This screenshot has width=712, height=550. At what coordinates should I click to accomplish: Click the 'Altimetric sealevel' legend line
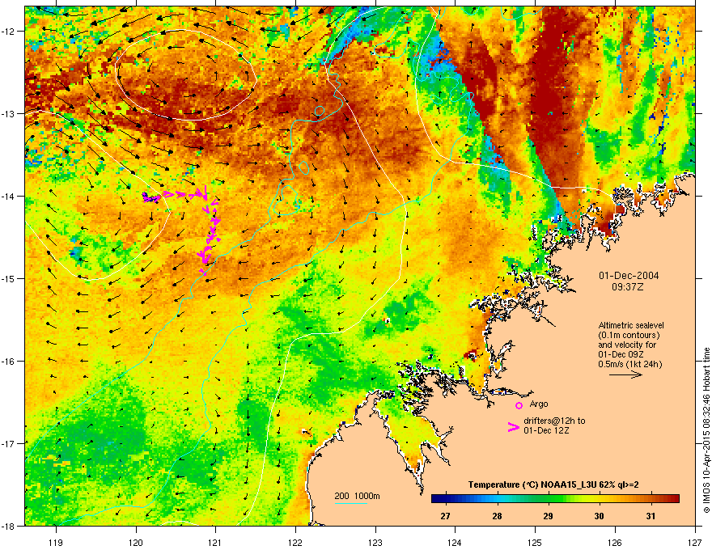(x=631, y=325)
